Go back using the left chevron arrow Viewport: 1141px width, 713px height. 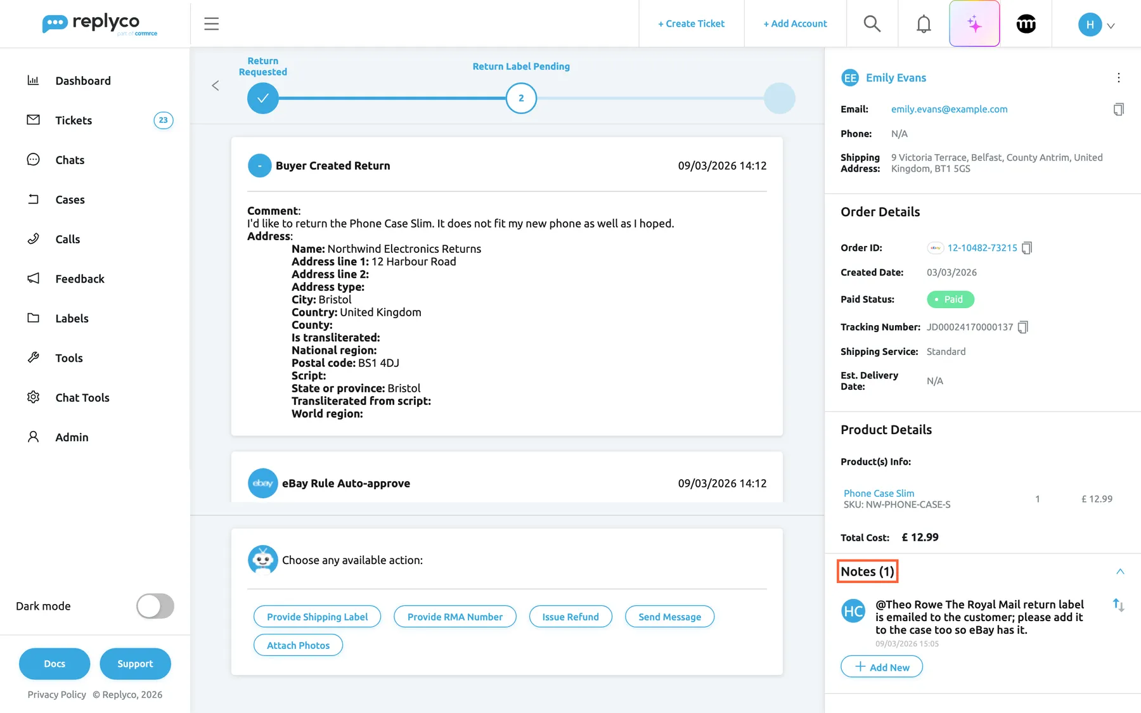(x=216, y=86)
